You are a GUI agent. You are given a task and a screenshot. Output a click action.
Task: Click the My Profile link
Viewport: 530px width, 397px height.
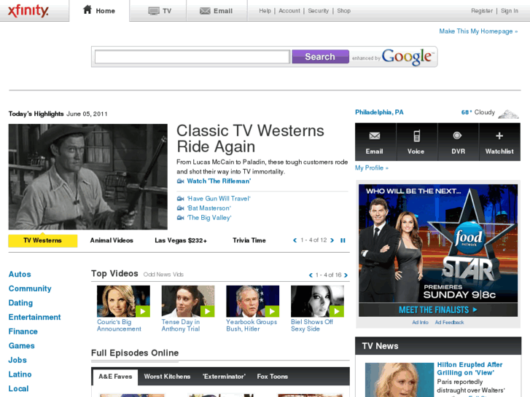click(372, 168)
